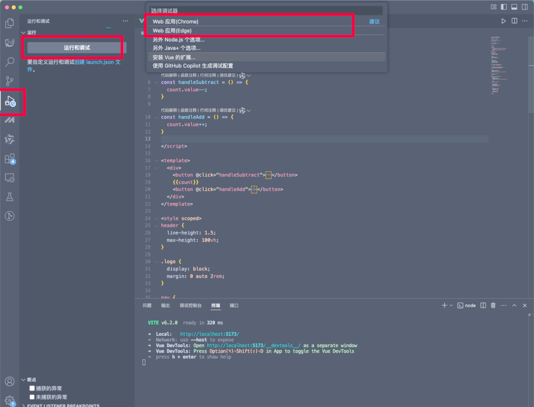Maximize panel with up chevron

514,305
